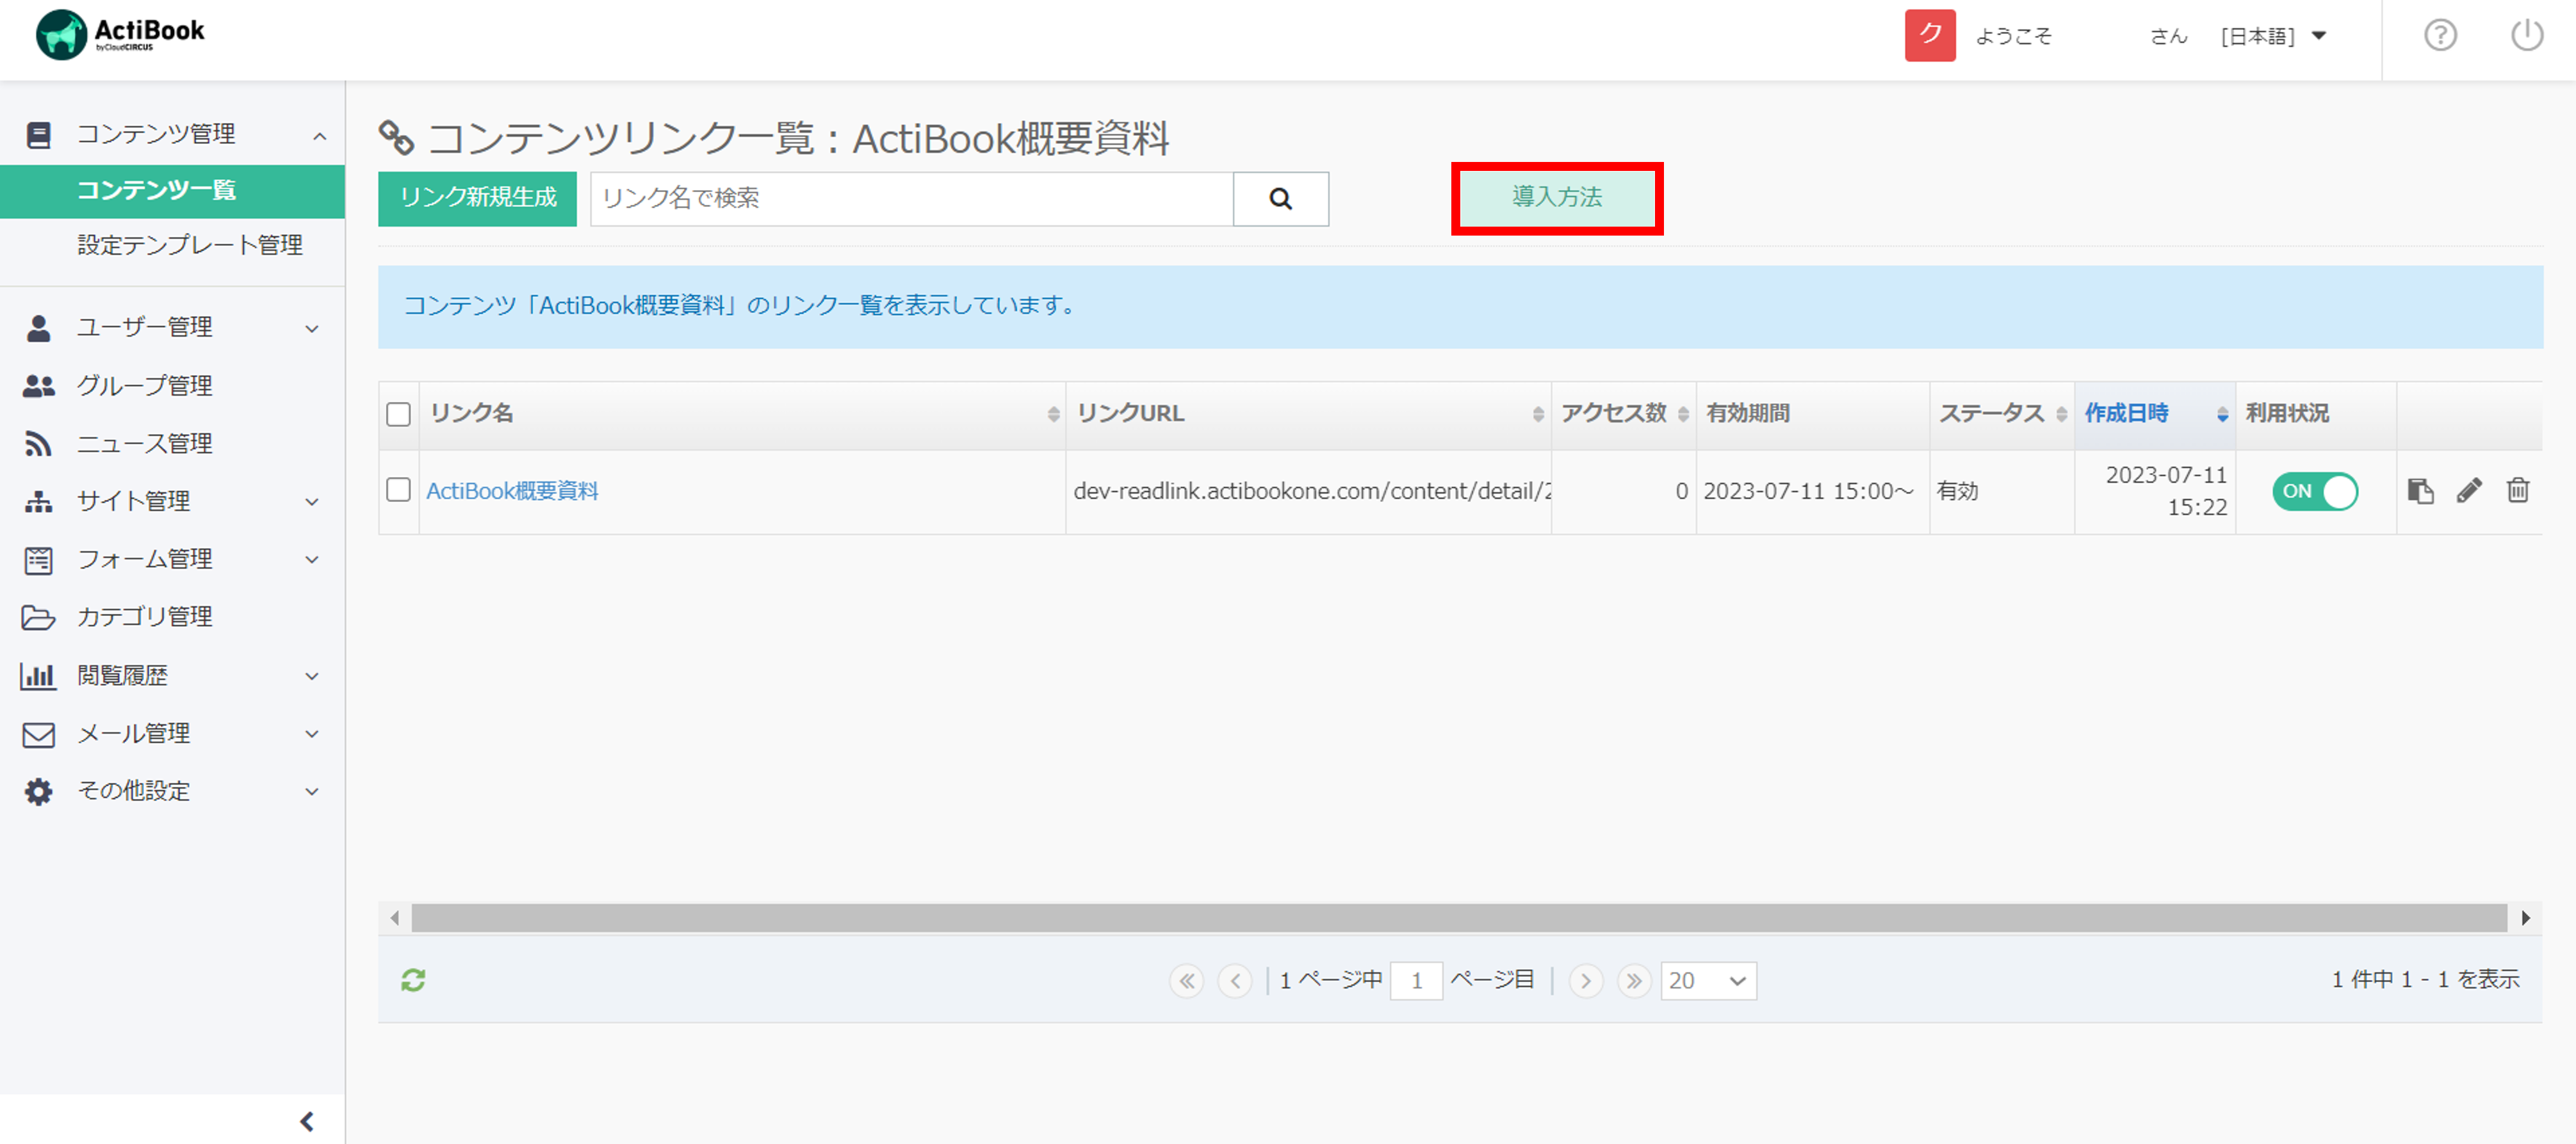The width and height of the screenshot is (2576, 1144).
Task: Collapse the コンテンツ管理 menu chevron
Action: tap(319, 136)
